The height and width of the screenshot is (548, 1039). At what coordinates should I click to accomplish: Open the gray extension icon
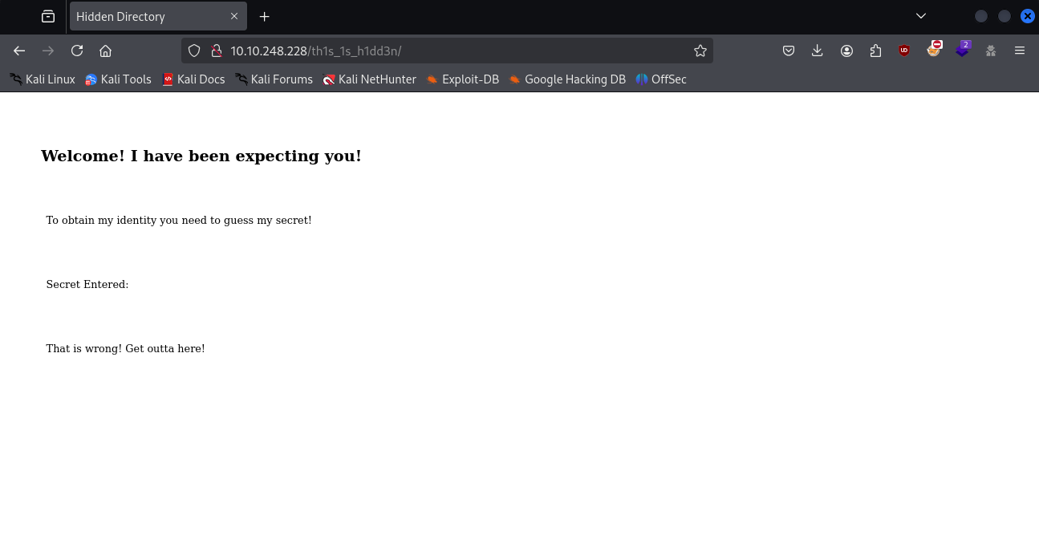[x=991, y=51]
